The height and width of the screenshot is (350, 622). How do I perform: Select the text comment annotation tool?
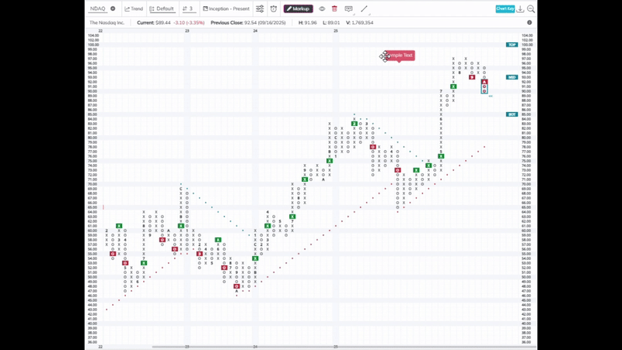click(x=348, y=9)
